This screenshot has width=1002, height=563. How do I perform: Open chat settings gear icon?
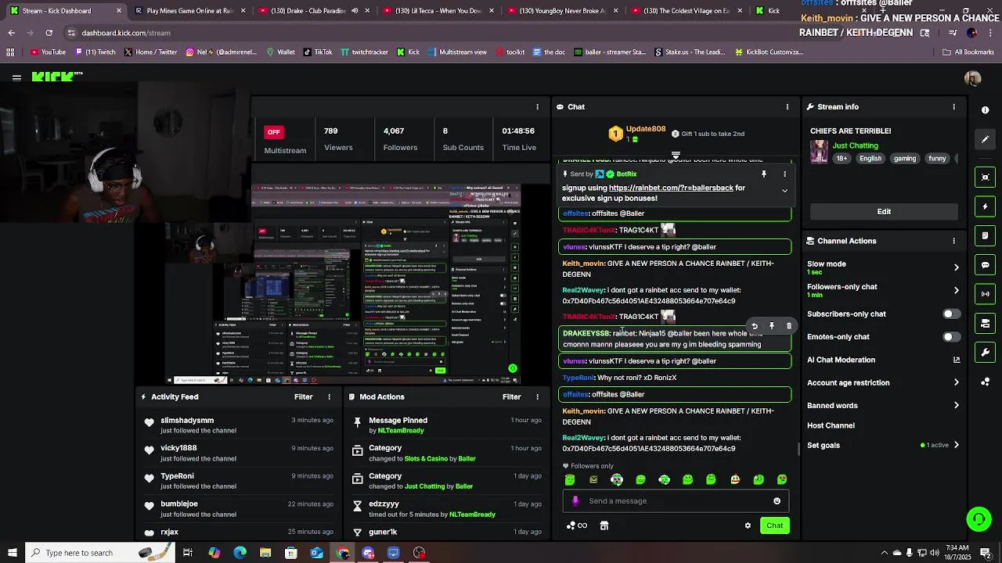click(x=748, y=525)
